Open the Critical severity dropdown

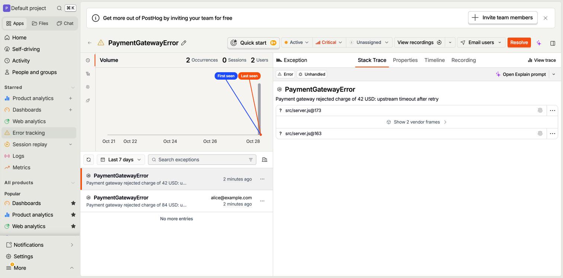(329, 42)
